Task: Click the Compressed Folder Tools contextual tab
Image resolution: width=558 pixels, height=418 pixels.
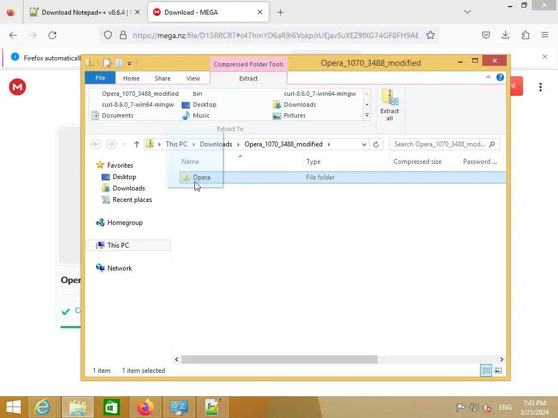Action: click(x=248, y=64)
